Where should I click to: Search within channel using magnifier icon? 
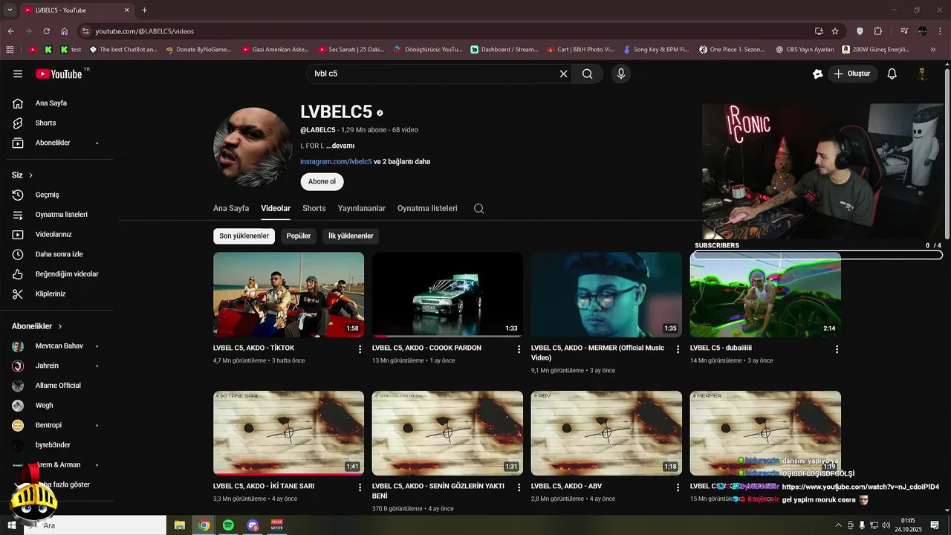pos(479,209)
